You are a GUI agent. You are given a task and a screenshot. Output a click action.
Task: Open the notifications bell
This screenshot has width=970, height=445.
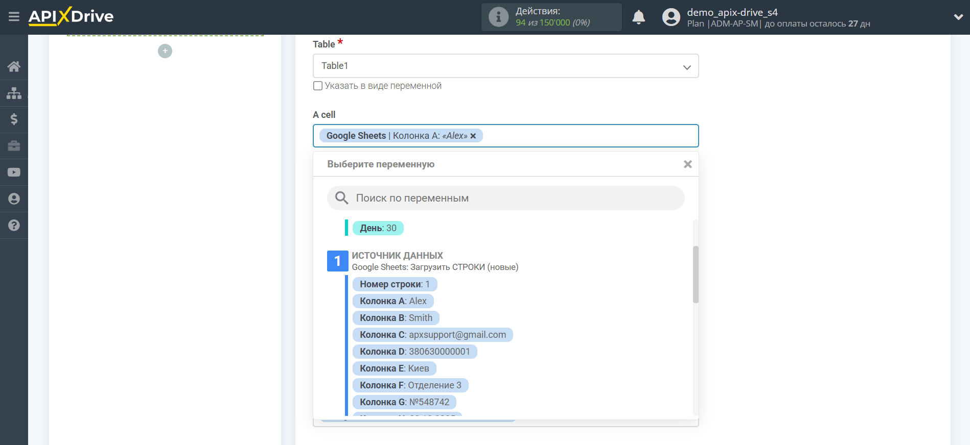638,17
